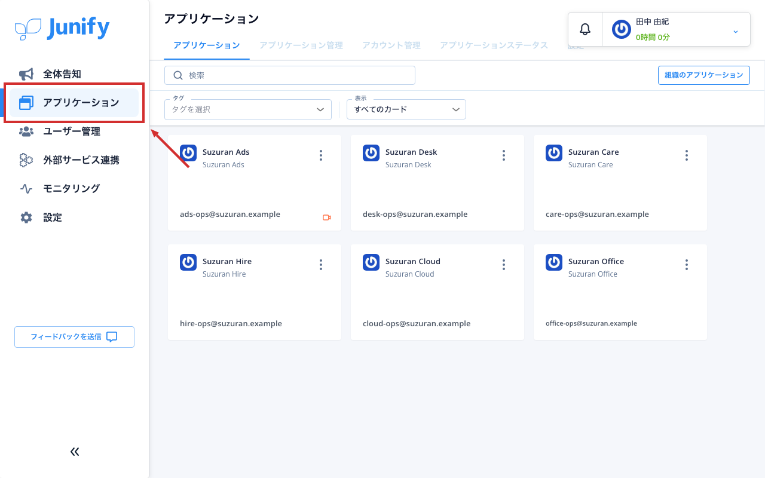Click the アプリケーション window icon in sidebar
Viewport: 765px width, 478px height.
click(x=26, y=103)
